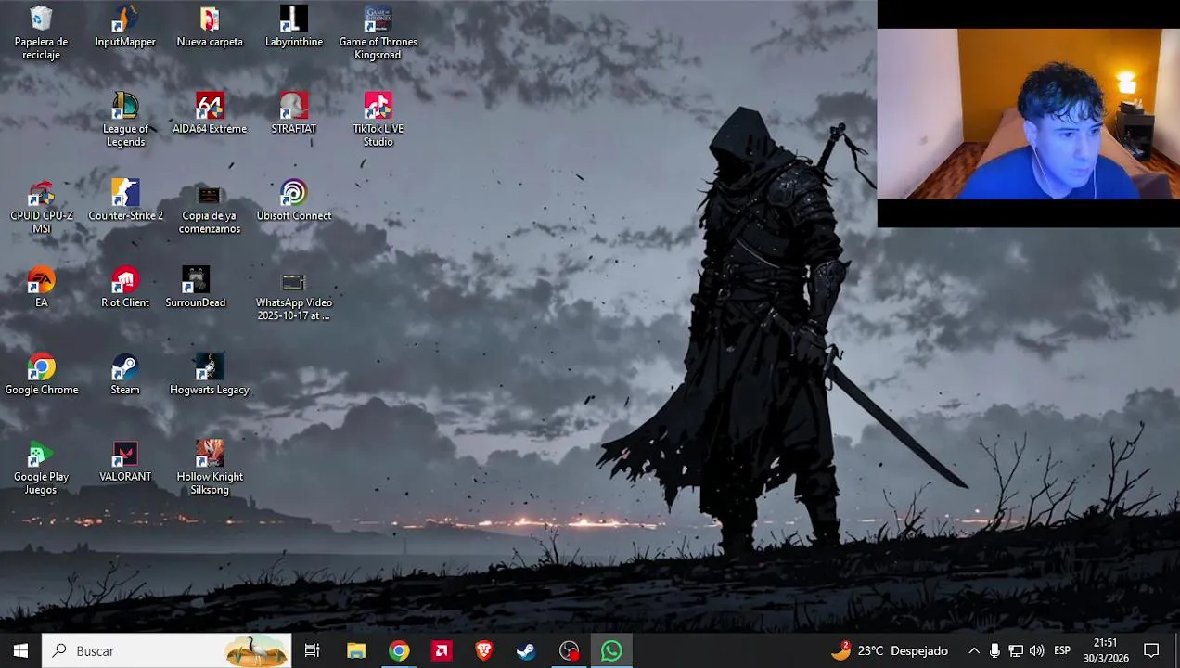The height and width of the screenshot is (668, 1180).
Task: Open Task View from the taskbar
Action: coord(313,650)
